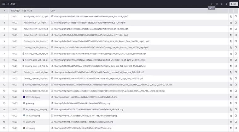Check the box in row 8
239x132 pixels.
click(x=236, y=60)
